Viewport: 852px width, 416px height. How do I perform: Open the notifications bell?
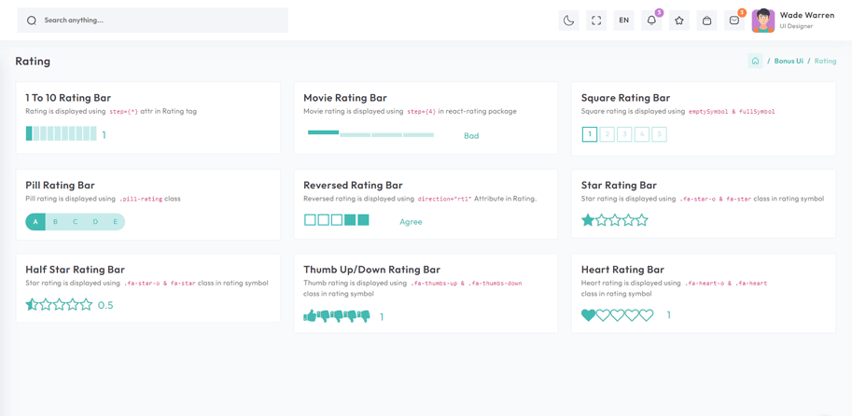[651, 21]
